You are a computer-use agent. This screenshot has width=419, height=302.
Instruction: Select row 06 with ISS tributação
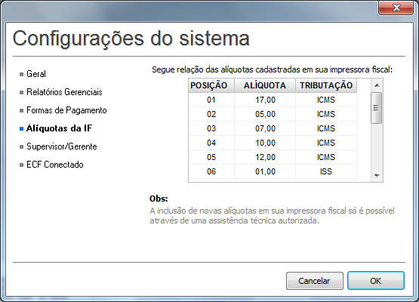pos(273,171)
